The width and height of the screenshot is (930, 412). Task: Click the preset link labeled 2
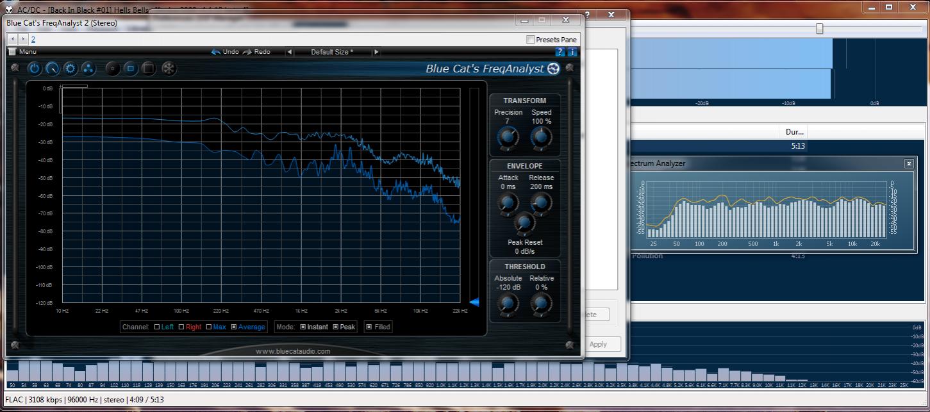pos(33,40)
